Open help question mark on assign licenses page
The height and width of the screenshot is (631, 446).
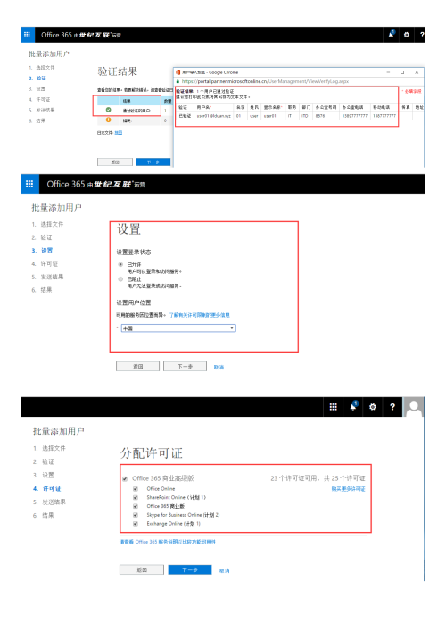click(x=392, y=407)
